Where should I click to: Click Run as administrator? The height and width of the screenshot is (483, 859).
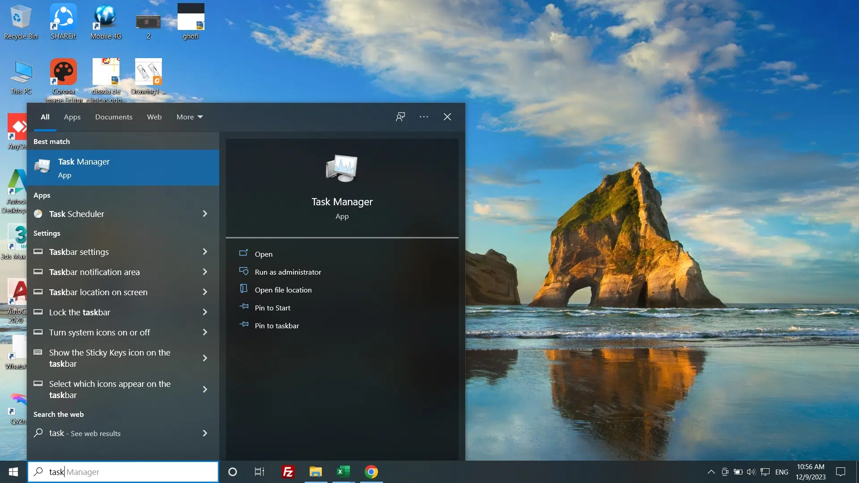click(x=288, y=272)
